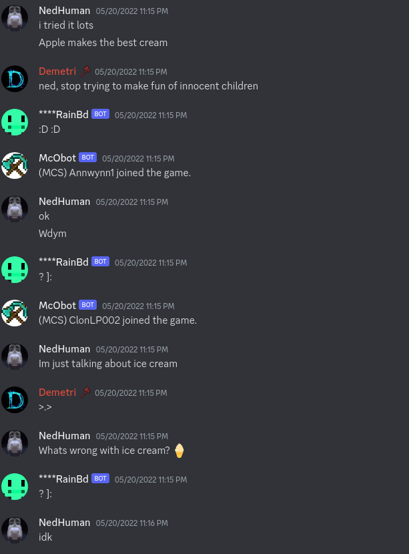Click NedHuman's avatar beside "i tried it lots"
This screenshot has height=554, width=409.
(x=15, y=18)
